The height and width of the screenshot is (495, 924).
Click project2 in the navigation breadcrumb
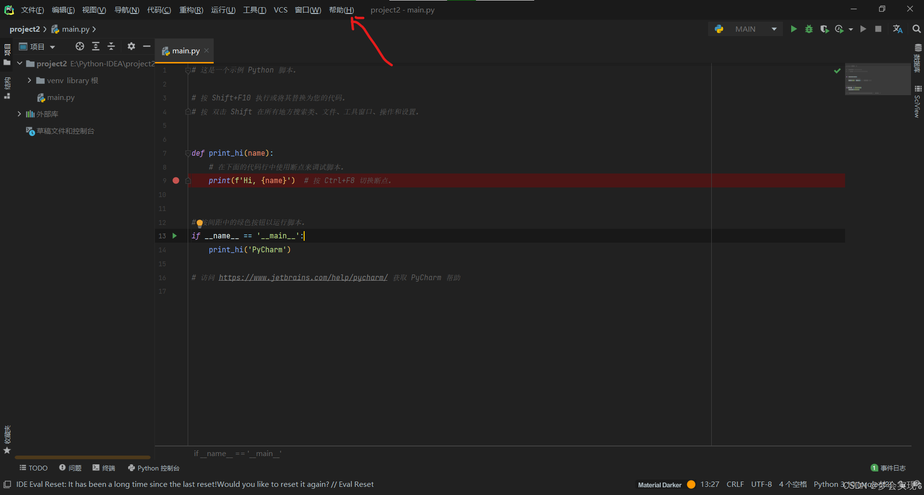coord(25,29)
